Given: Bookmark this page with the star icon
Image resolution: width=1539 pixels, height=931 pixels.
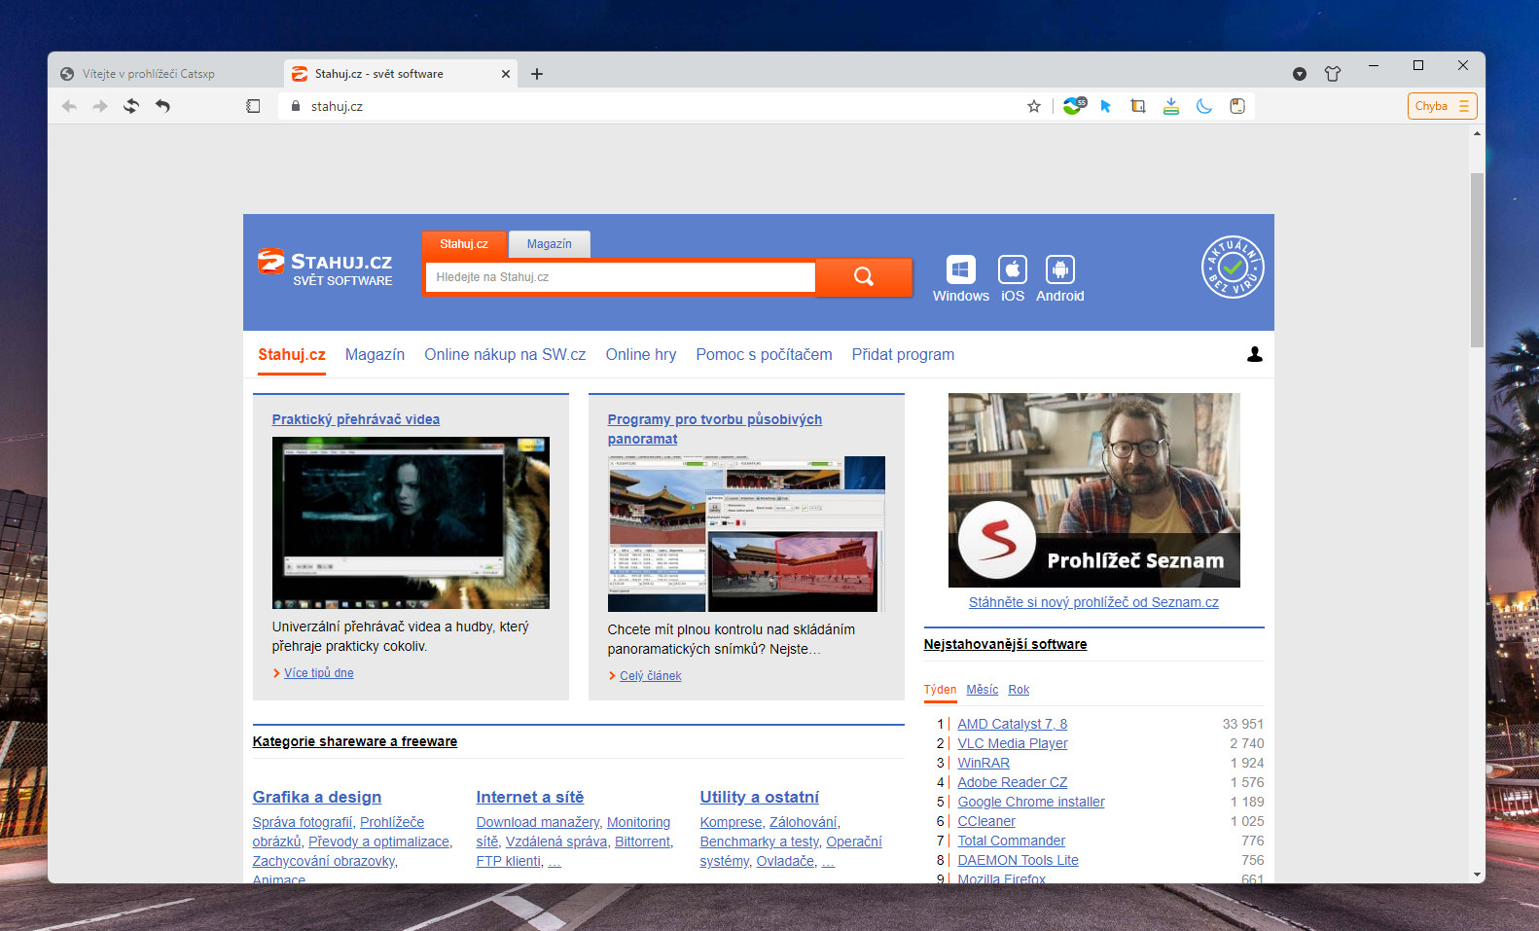Looking at the screenshot, I should [1034, 106].
